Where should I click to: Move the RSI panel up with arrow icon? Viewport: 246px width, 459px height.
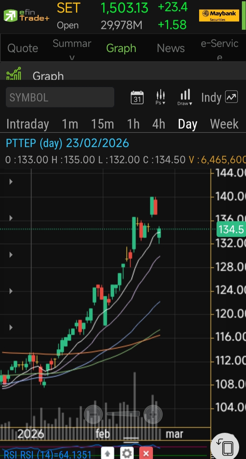click(x=107, y=454)
